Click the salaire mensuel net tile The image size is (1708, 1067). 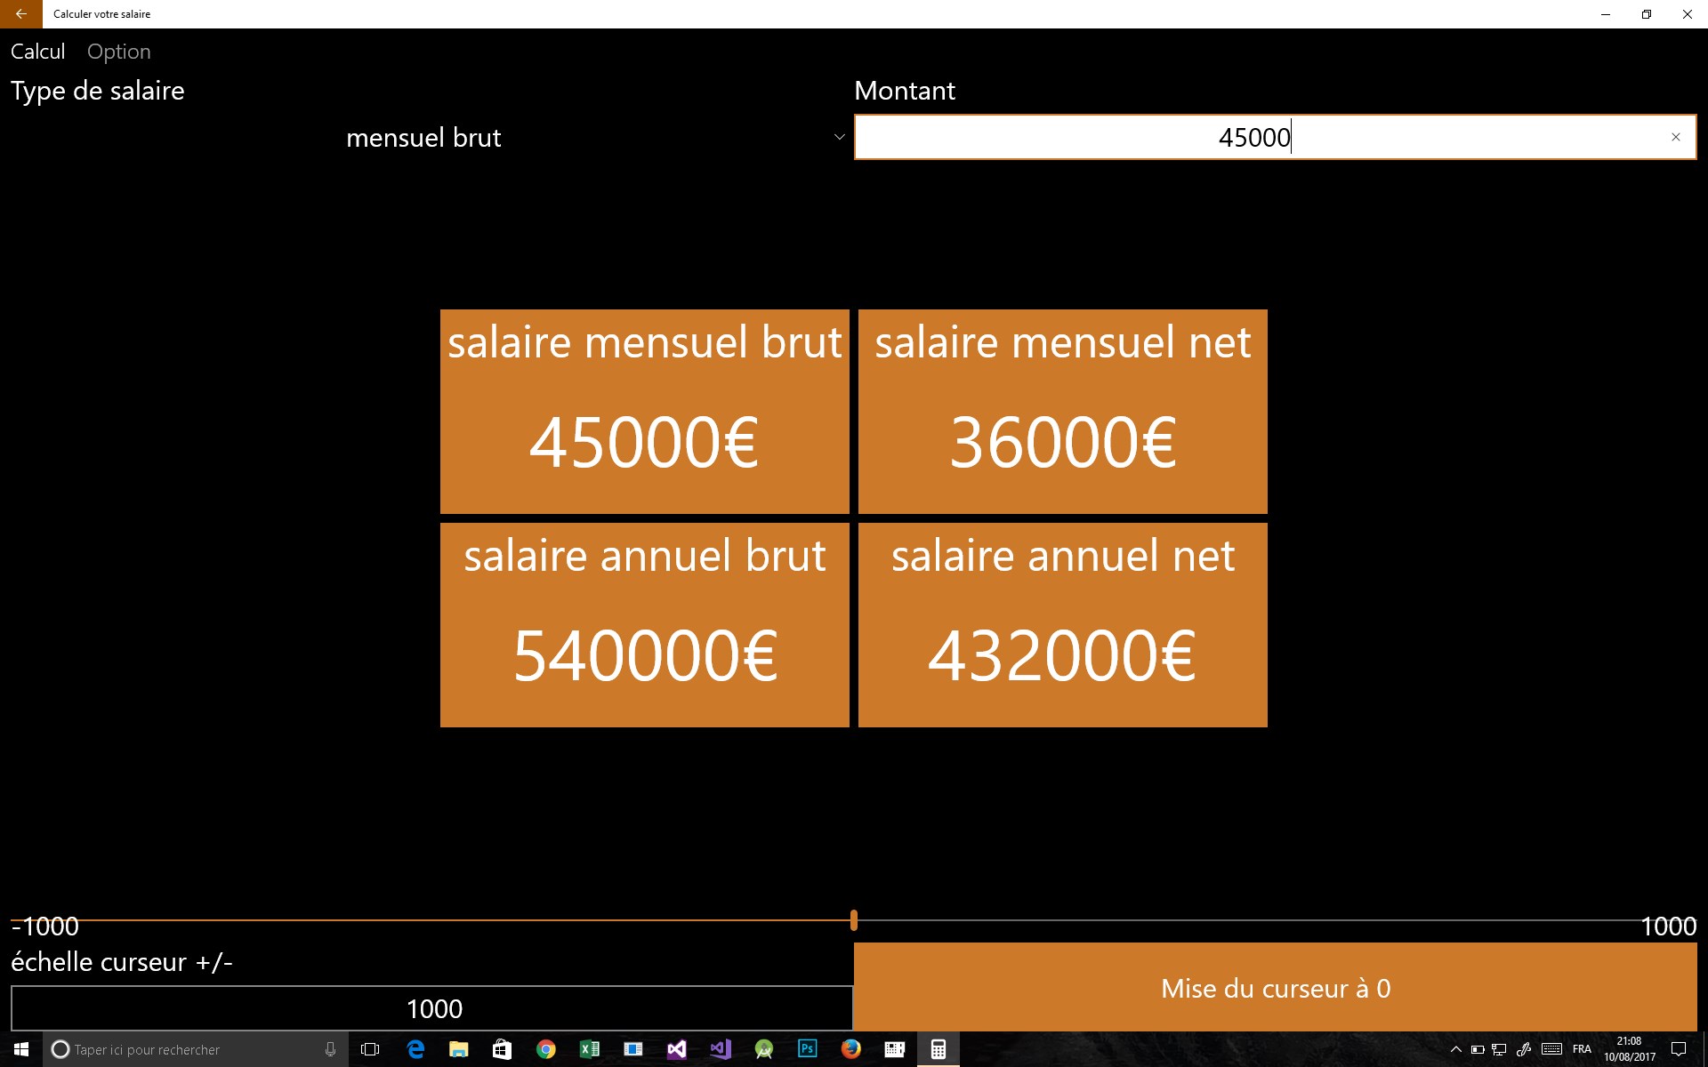(1062, 411)
